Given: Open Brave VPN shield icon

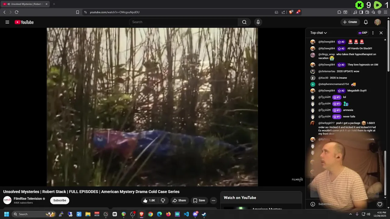Looking at the screenshot, I should [379, 12].
